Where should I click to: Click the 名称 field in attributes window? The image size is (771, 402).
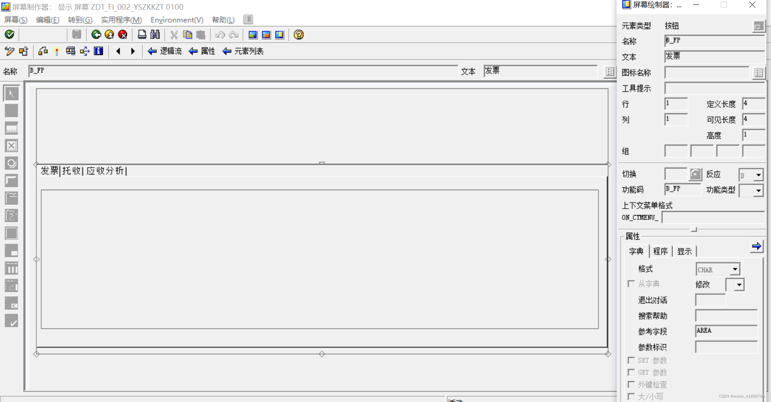coord(714,41)
